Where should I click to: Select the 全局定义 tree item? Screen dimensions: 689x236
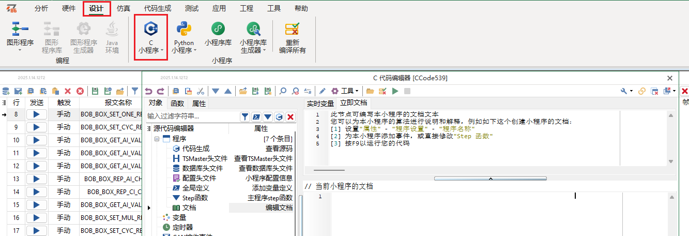196,188
